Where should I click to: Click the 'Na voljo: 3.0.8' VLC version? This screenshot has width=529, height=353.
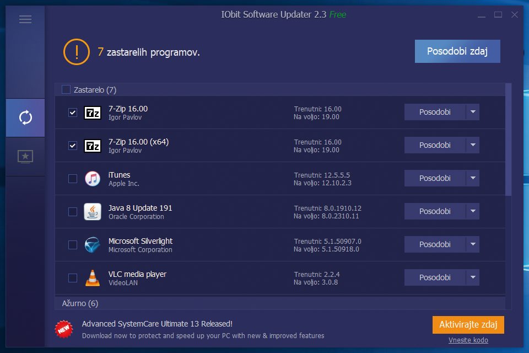click(315, 282)
